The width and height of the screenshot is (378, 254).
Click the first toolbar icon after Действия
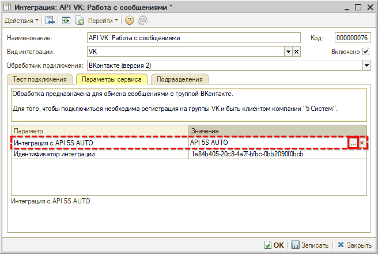click(x=51, y=20)
